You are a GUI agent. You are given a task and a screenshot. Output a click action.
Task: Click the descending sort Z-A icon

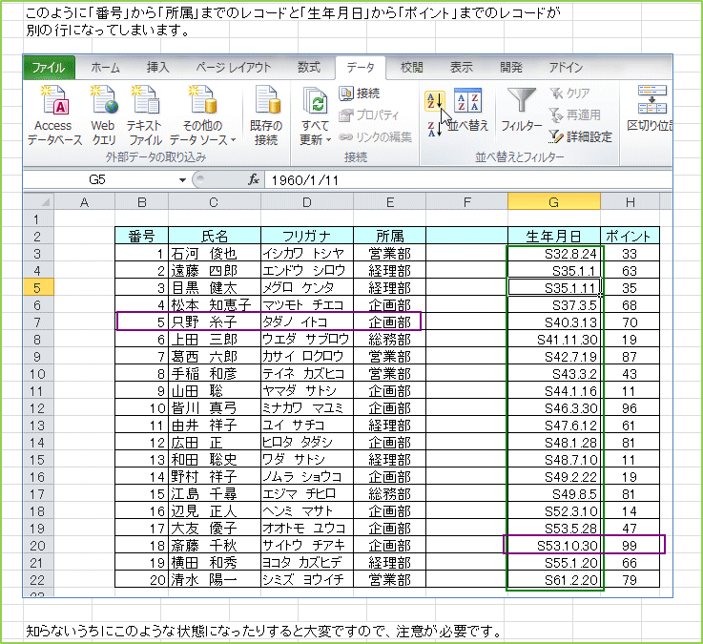tap(434, 127)
